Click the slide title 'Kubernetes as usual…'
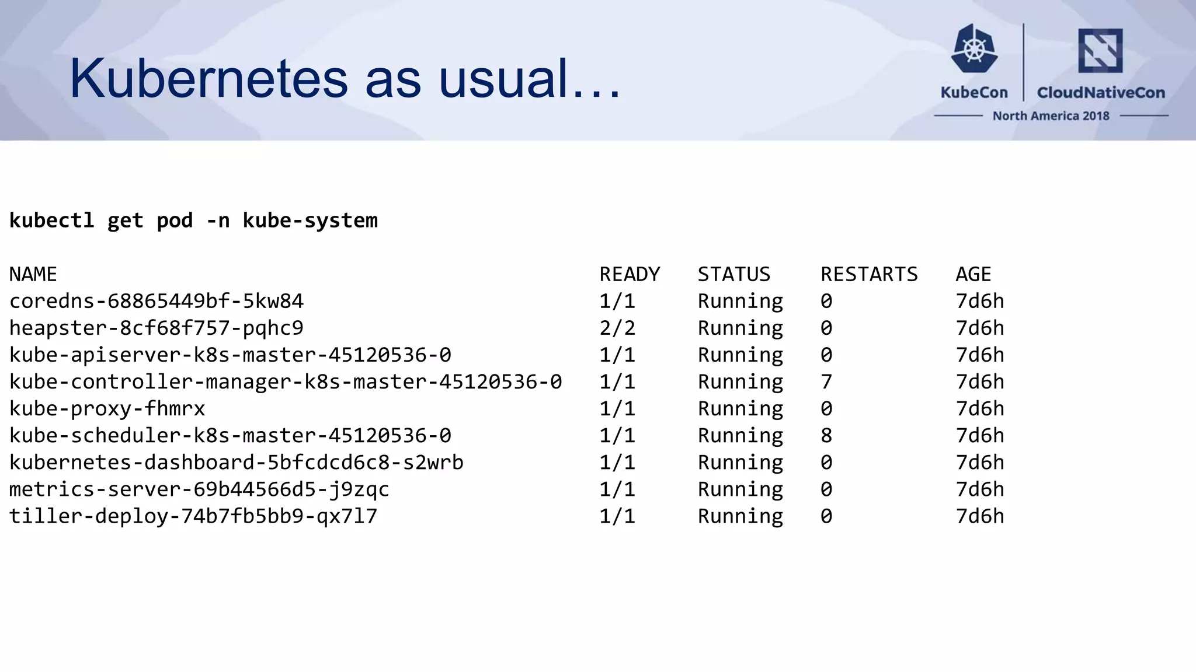This screenshot has width=1196, height=672. pyautogui.click(x=345, y=79)
